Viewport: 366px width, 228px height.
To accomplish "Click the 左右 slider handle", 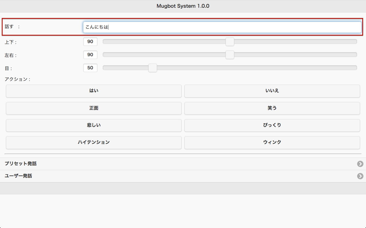I will [230, 55].
